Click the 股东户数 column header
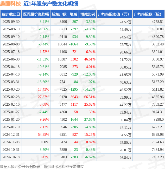 pos(59,14)
